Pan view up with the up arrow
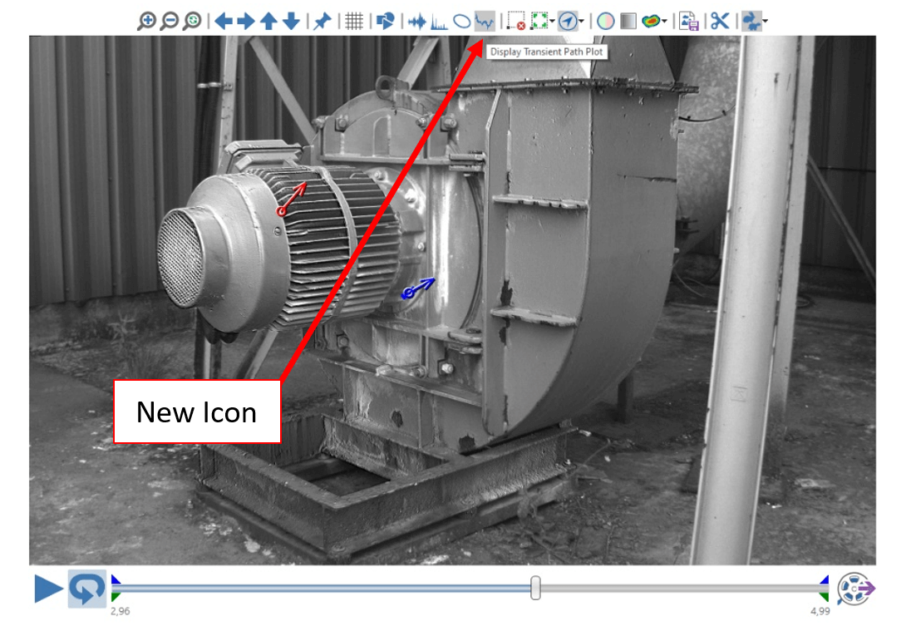Image resolution: width=906 pixels, height=626 pixels. [x=268, y=22]
